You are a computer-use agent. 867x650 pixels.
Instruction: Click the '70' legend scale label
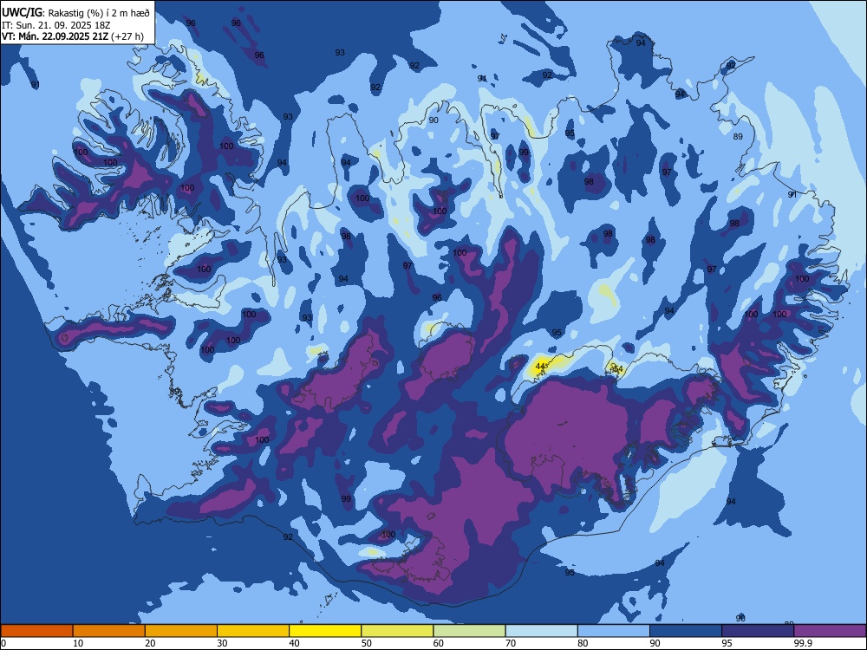511,643
